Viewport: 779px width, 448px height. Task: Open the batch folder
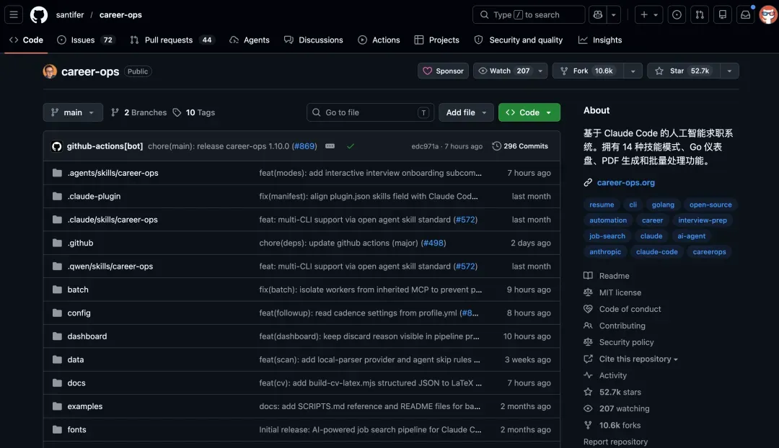point(78,290)
